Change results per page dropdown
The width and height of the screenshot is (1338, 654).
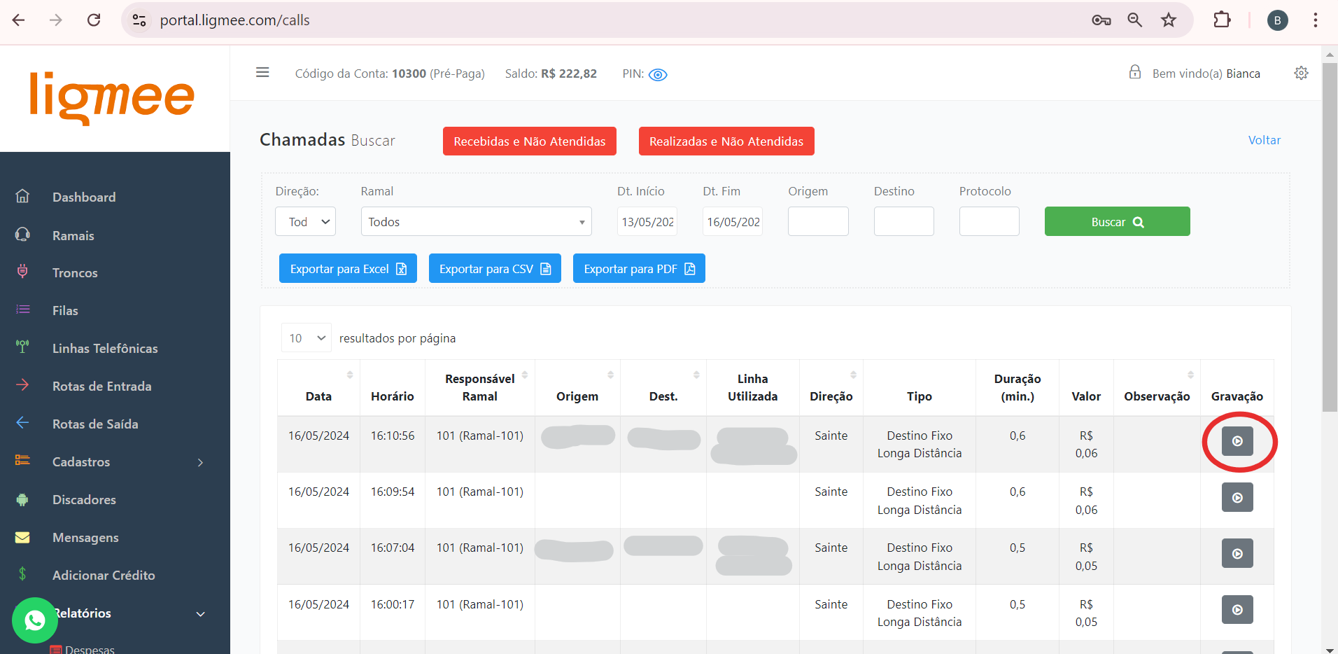(306, 338)
